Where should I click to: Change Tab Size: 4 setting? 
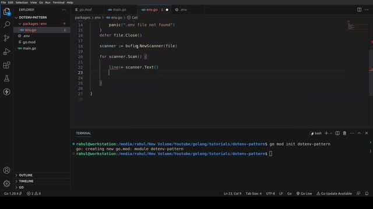click(254, 193)
